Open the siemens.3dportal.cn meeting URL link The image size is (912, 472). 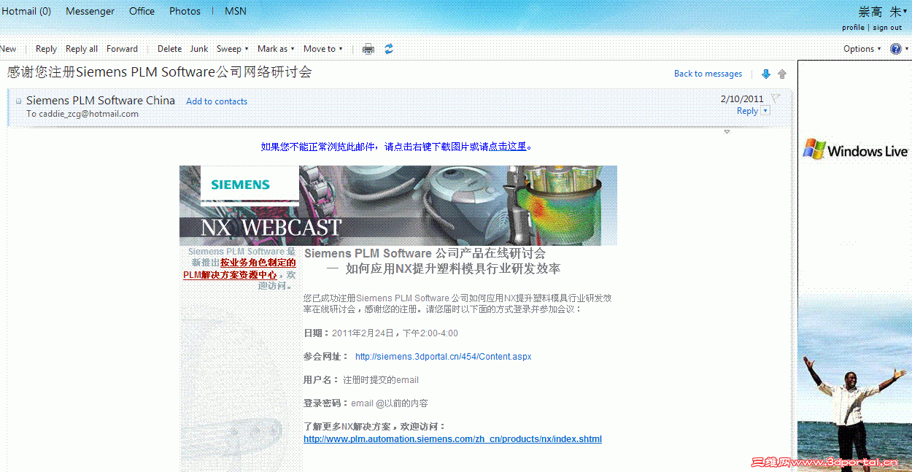coord(443,357)
